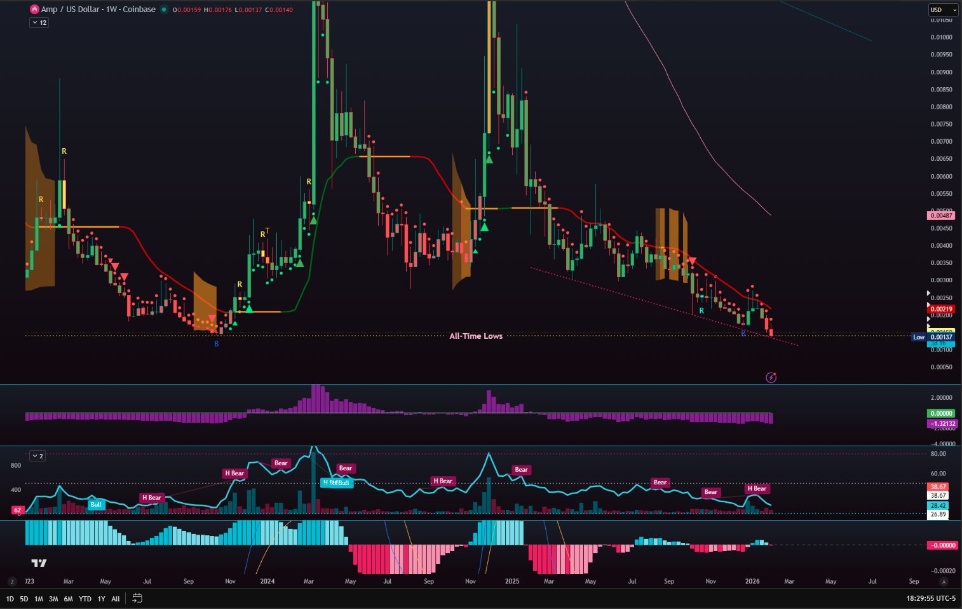Screen dimensions: 962x609
Task: Click the Amp / US Dollar symbol title
Action: coord(98,10)
